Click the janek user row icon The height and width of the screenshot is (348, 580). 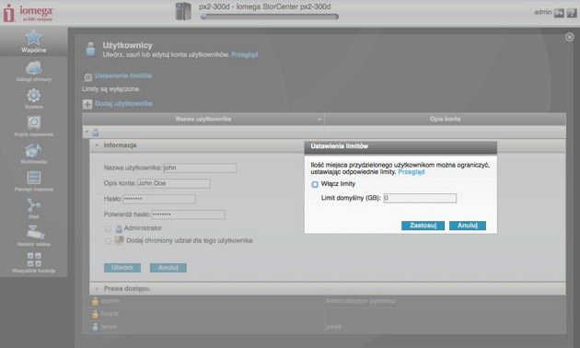tap(95, 327)
